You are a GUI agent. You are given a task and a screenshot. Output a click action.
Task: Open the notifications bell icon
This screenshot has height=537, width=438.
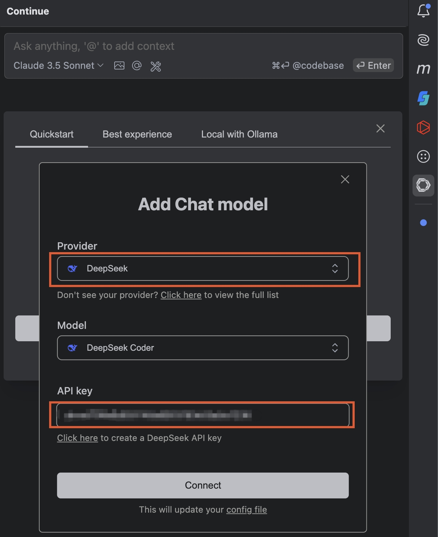click(423, 11)
